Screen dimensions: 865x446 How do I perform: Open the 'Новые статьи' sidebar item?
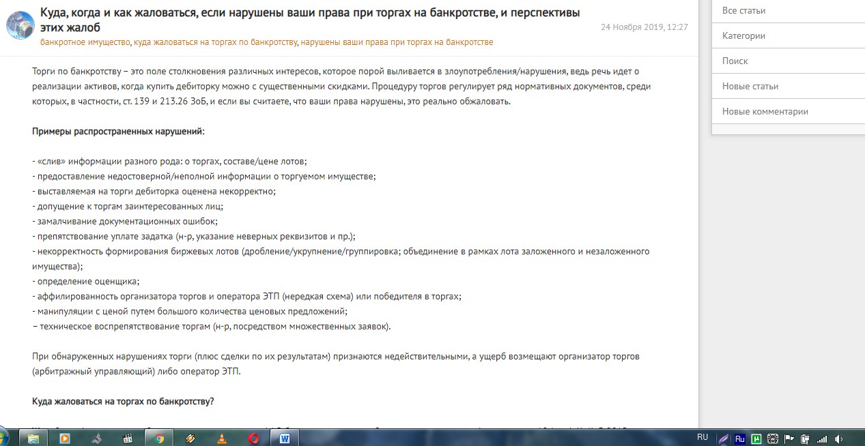pyautogui.click(x=788, y=87)
